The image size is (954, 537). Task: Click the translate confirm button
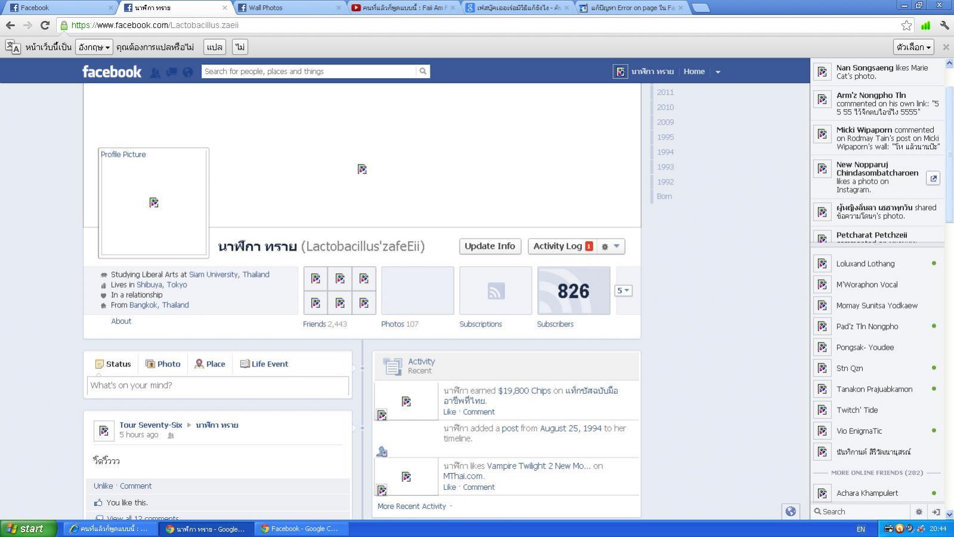tap(215, 47)
